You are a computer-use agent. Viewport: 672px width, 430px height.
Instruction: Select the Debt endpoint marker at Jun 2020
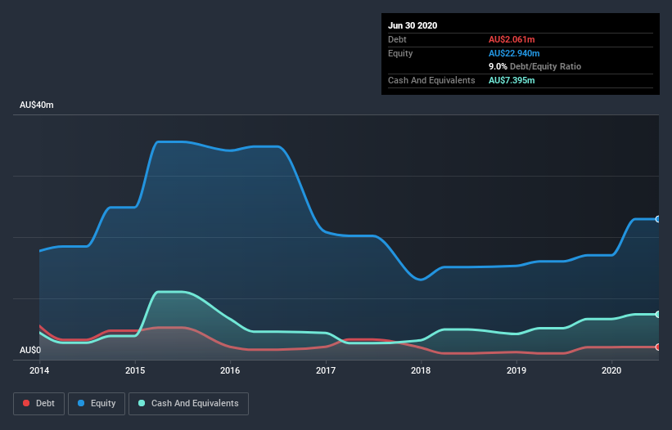(x=658, y=347)
